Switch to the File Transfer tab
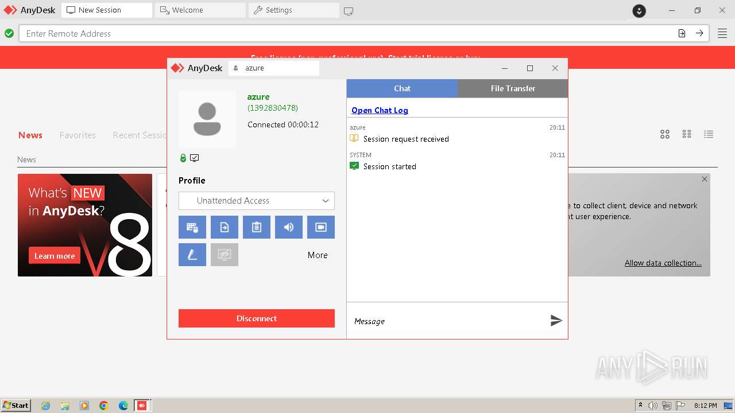The image size is (735, 413). pyautogui.click(x=513, y=88)
